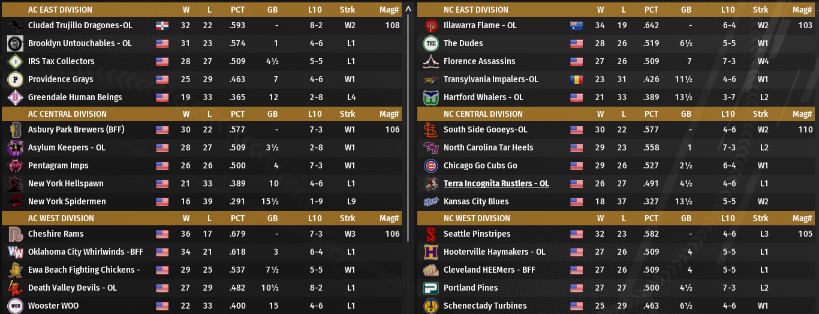819x314 pixels.
Task: Click the Ciudad Trujillo Dragones team logo
Action: pos(16,26)
